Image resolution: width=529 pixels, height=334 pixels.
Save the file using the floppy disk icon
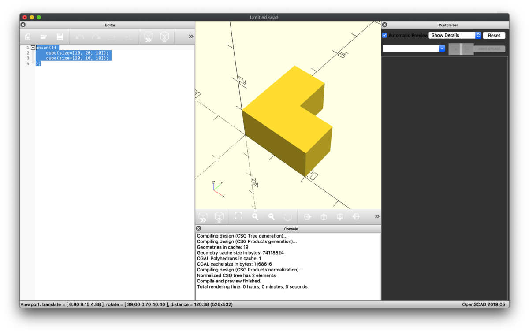pos(60,37)
